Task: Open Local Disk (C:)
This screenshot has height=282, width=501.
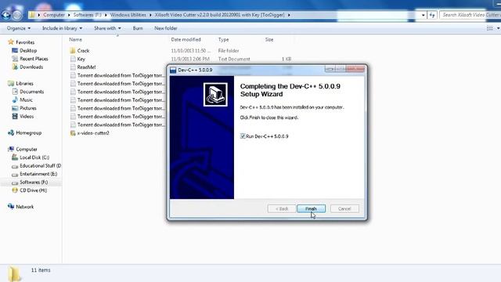Action: [34, 157]
